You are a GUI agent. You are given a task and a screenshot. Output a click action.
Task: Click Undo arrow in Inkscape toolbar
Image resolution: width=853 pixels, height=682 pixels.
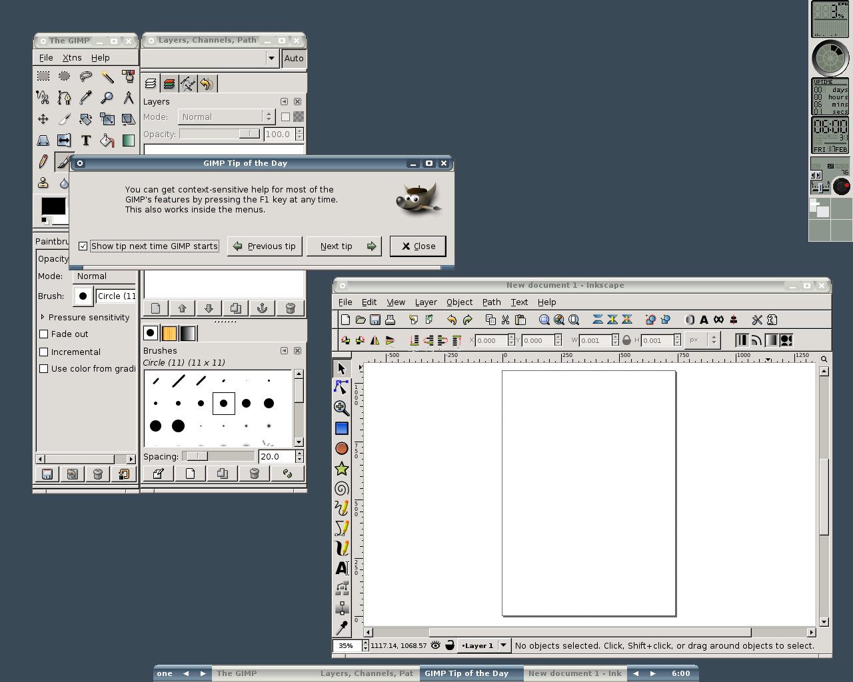point(452,320)
